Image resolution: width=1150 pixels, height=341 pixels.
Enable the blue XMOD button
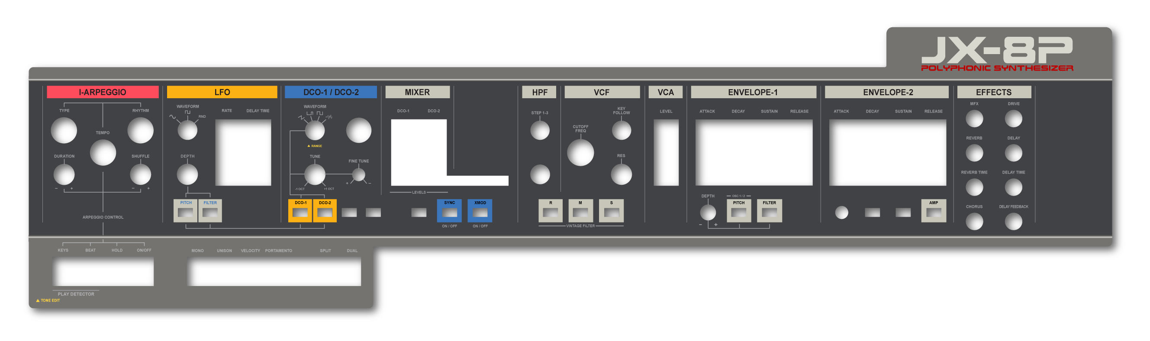(480, 211)
